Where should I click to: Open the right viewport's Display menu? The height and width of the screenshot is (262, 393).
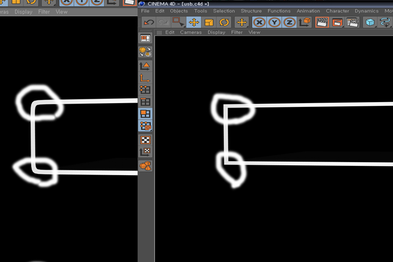216,32
